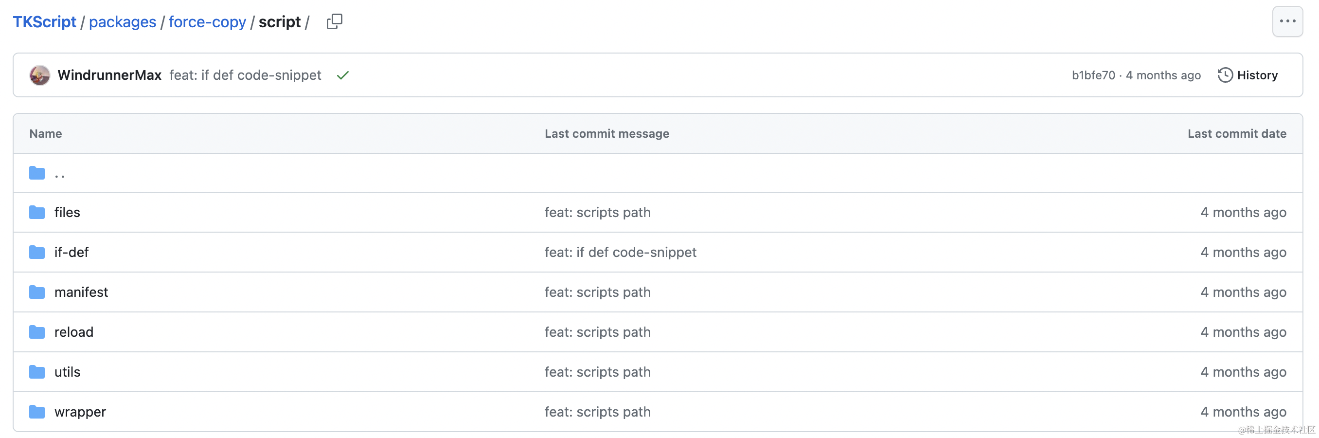Click the folder icon beside wrapper

tap(37, 412)
